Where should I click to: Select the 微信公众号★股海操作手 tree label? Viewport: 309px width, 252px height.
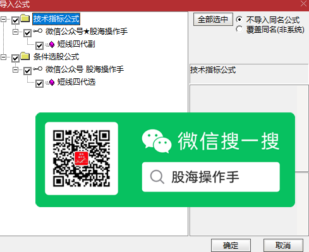[x=87, y=32]
